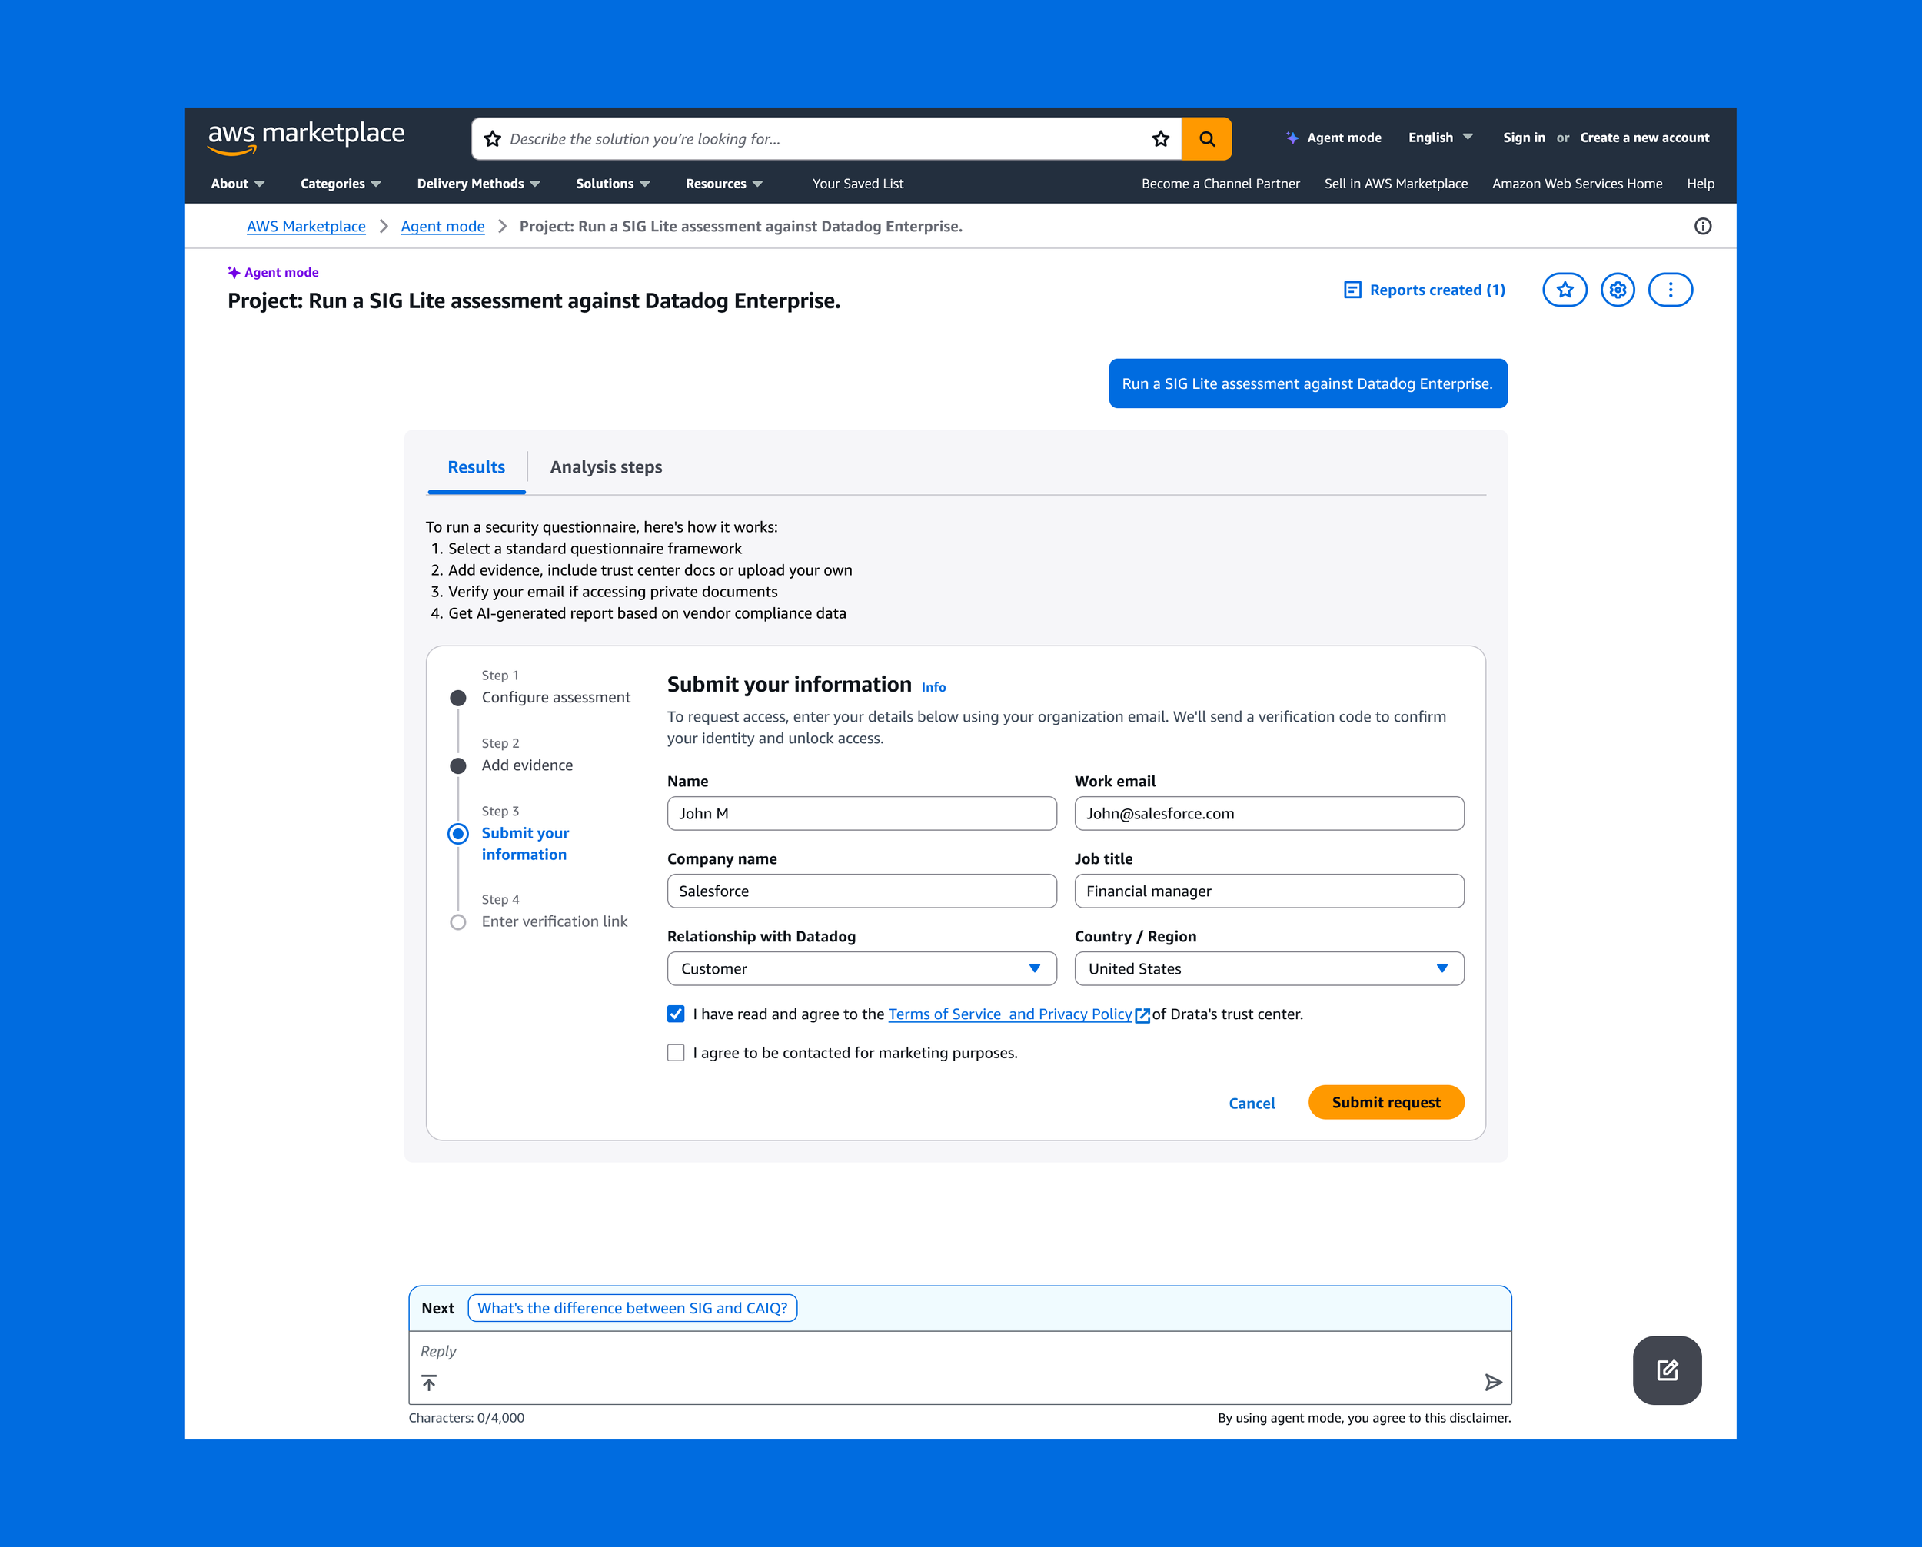This screenshot has height=1547, width=1922.
Task: Click the blue prompt message bubble
Action: click(x=1307, y=383)
